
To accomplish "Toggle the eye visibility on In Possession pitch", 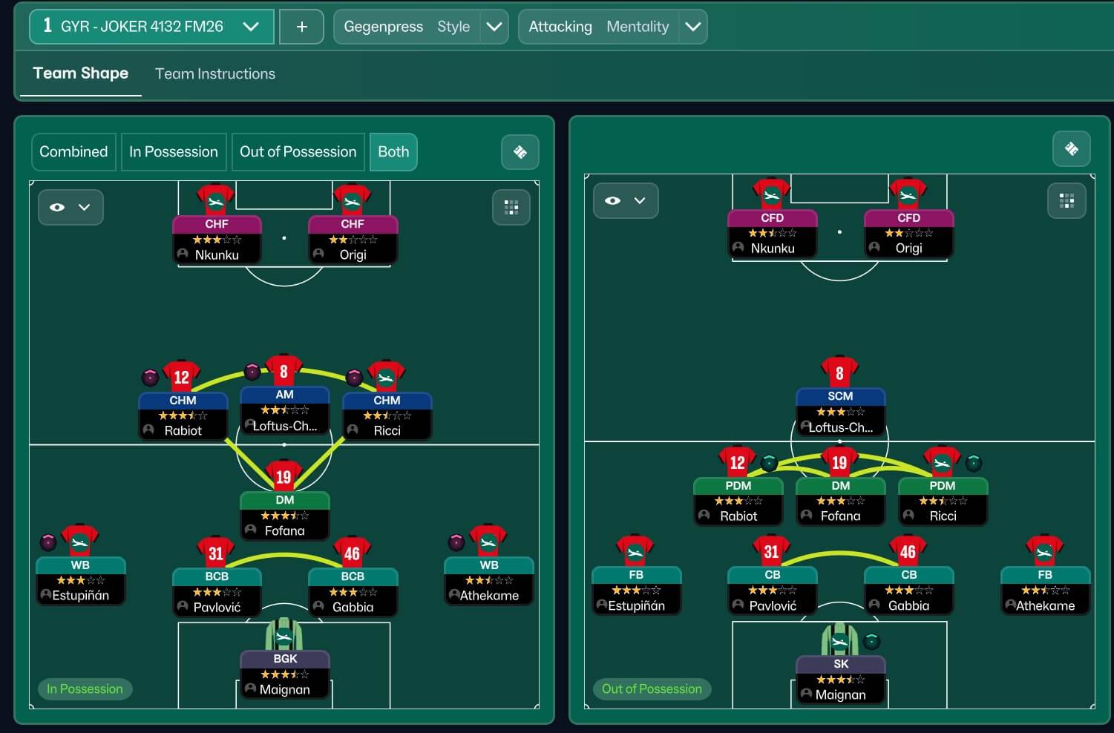I will [x=58, y=208].
